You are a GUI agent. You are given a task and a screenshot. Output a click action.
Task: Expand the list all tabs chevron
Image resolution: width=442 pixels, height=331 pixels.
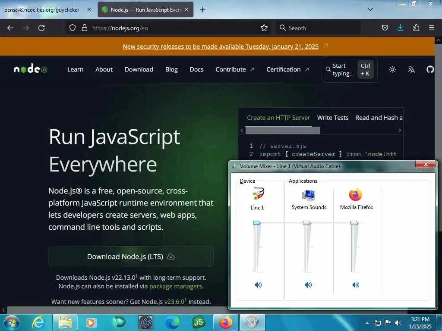(370, 9)
